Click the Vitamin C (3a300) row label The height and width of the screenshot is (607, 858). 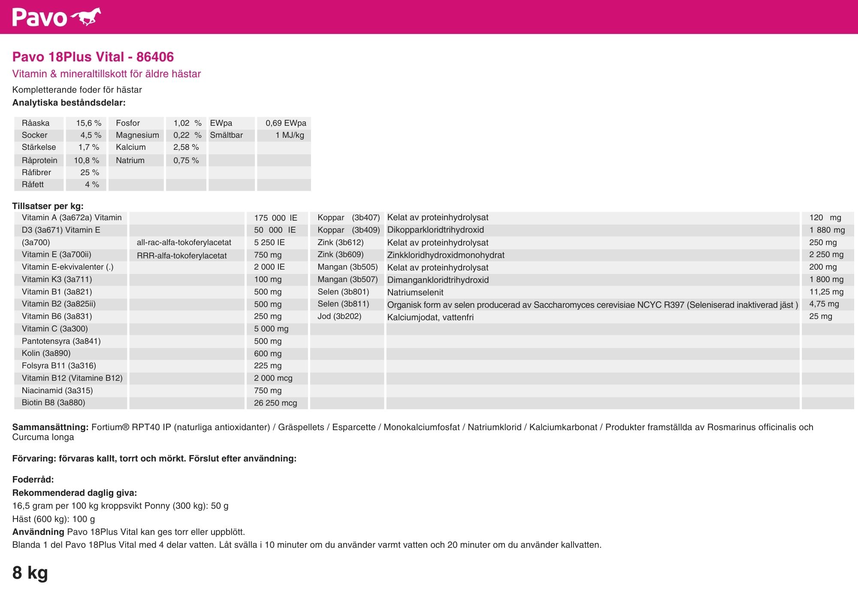tap(54, 329)
